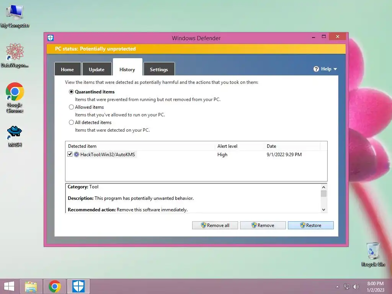Screen dimensions: 392x294
Task: Expand the Help dropdown arrow
Action: coord(335,69)
